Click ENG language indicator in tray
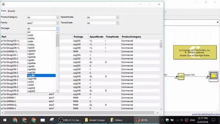Image resolution: width=220 pixels, height=124 pixels. tap(192, 120)
